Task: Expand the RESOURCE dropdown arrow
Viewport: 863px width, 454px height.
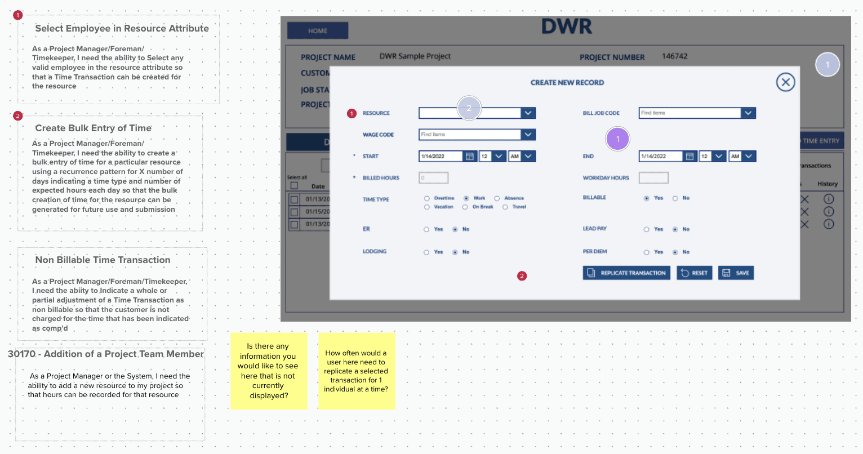Action: click(528, 113)
